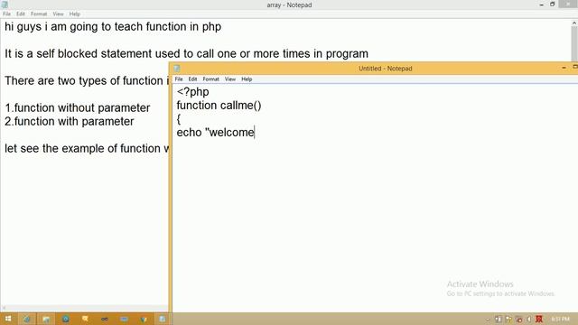
Task: Open View menu in Untitled Notepad
Action: pos(230,79)
